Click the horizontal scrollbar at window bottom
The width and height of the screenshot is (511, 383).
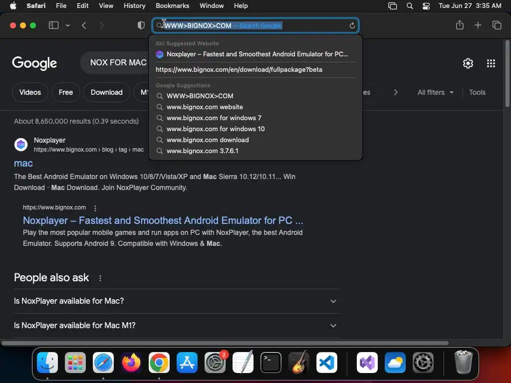[225, 343]
